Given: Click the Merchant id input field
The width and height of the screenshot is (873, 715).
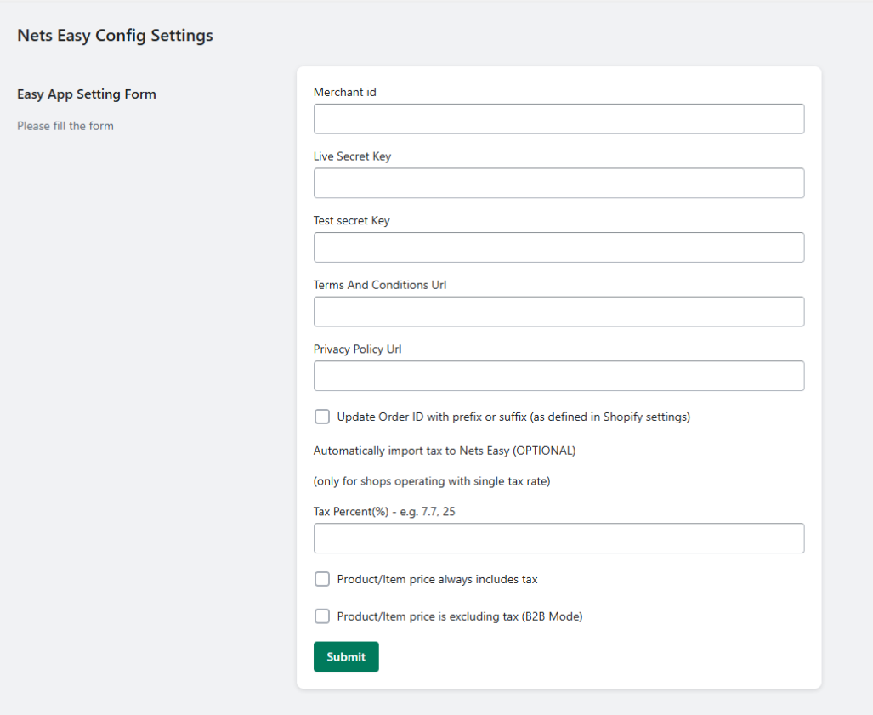Looking at the screenshot, I should [558, 118].
